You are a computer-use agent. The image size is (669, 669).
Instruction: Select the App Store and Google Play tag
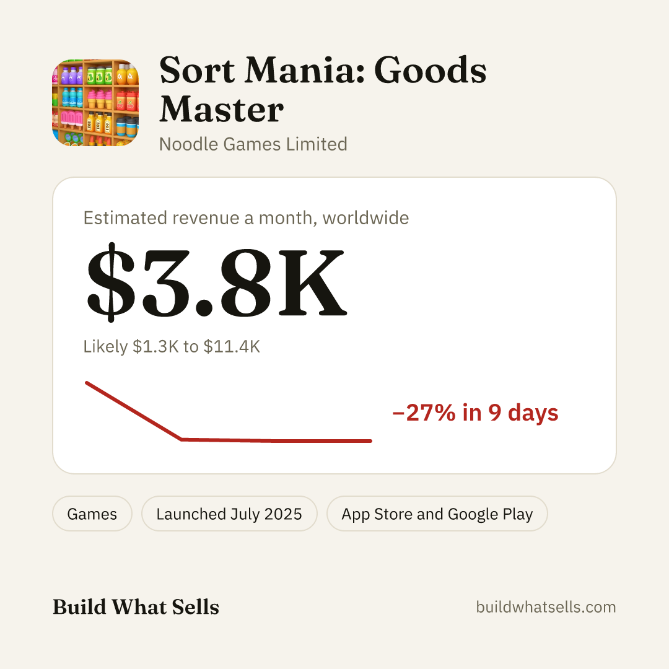point(437,514)
